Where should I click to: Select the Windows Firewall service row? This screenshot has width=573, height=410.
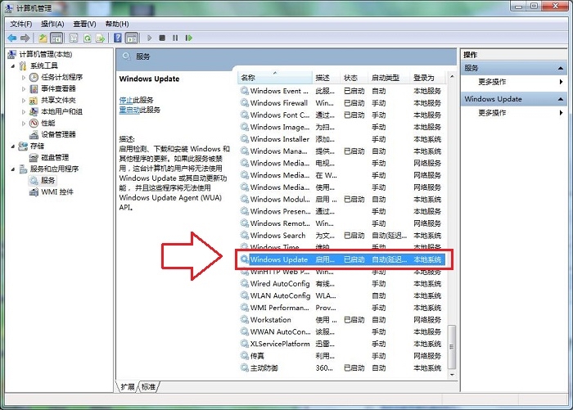278,103
